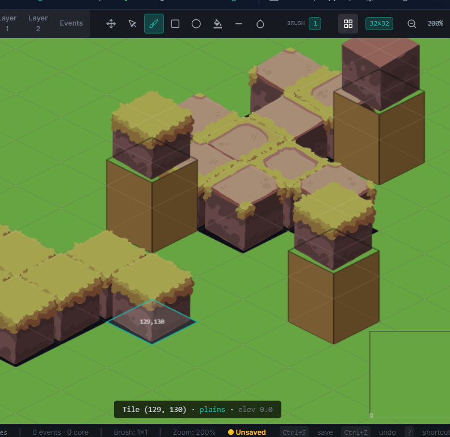Click the zoom out magnifier

[x=411, y=23]
